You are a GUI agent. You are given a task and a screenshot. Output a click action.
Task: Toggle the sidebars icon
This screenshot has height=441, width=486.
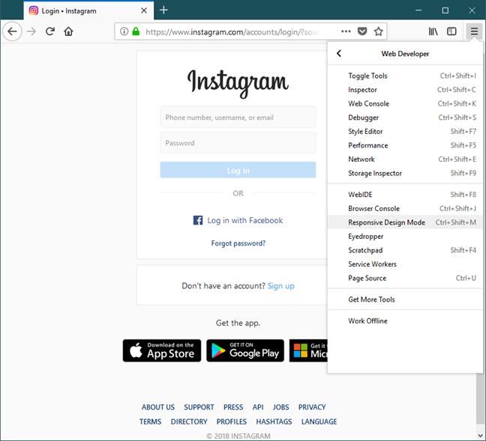(451, 31)
